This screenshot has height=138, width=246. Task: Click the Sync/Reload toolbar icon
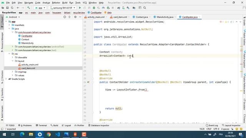tap(12, 8)
